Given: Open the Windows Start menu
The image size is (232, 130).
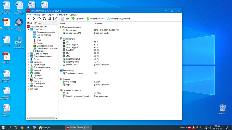Looking at the screenshot, I should point(3,127).
